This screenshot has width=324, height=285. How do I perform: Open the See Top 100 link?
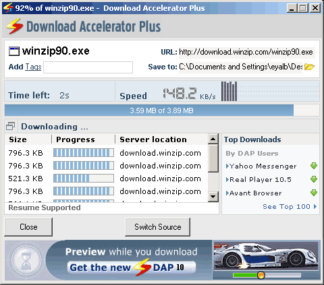[x=290, y=206]
